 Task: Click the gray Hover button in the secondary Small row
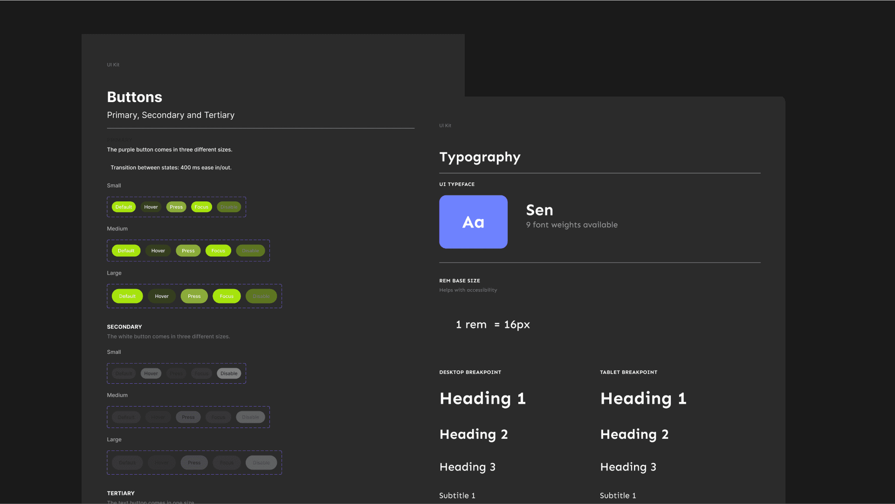tap(151, 373)
